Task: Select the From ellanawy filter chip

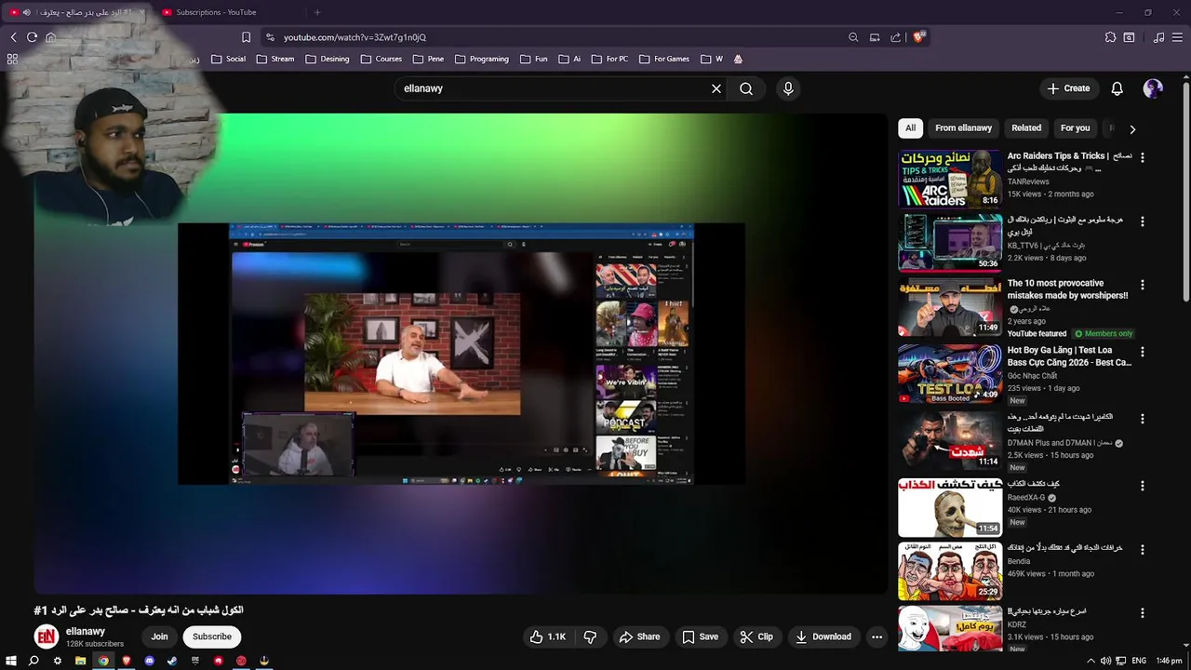Action: [x=964, y=128]
